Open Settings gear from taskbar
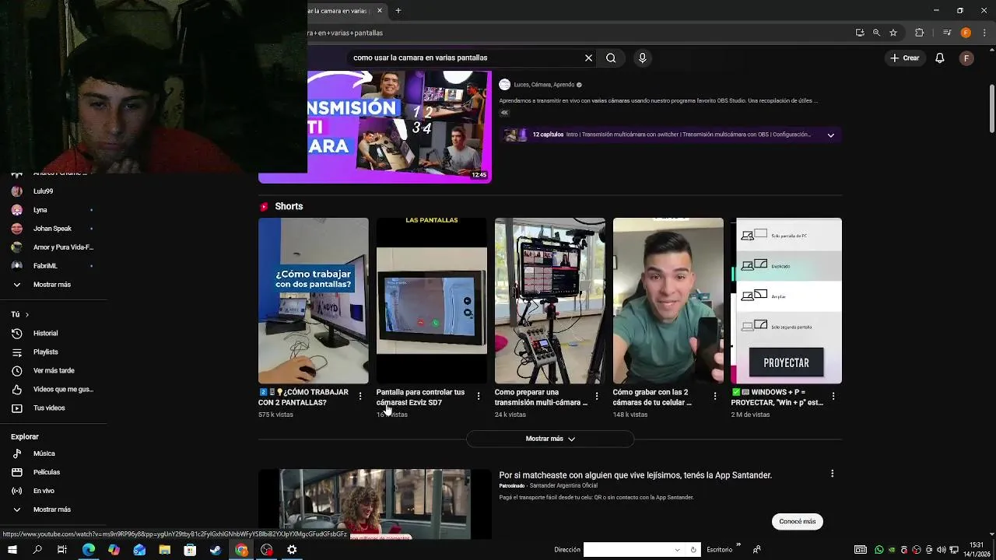 [292, 550]
